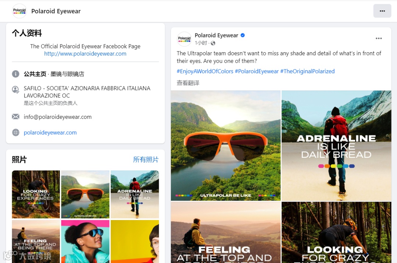Open the http://www.polaroideyewear.com link
397x263 pixels.
(x=85, y=53)
